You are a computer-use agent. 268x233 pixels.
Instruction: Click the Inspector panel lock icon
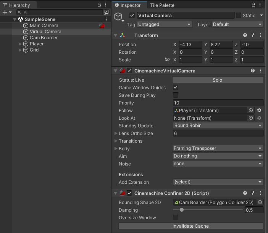[x=253, y=5]
